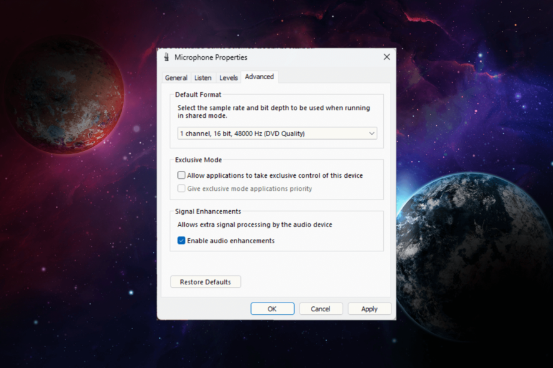The height and width of the screenshot is (368, 553).
Task: Click the Signal Enhancements group label
Action: (208, 211)
